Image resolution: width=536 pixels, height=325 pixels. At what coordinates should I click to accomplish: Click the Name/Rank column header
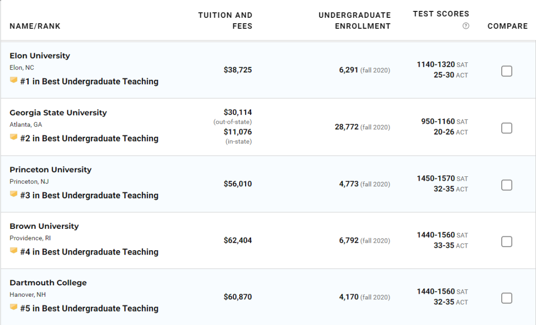click(35, 26)
